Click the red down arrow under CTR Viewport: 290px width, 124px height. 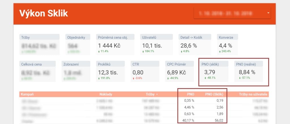[x=133, y=78]
